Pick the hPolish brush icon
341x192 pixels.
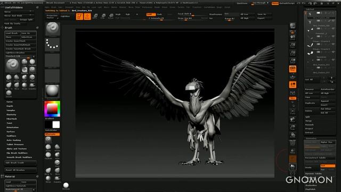coord(17,78)
